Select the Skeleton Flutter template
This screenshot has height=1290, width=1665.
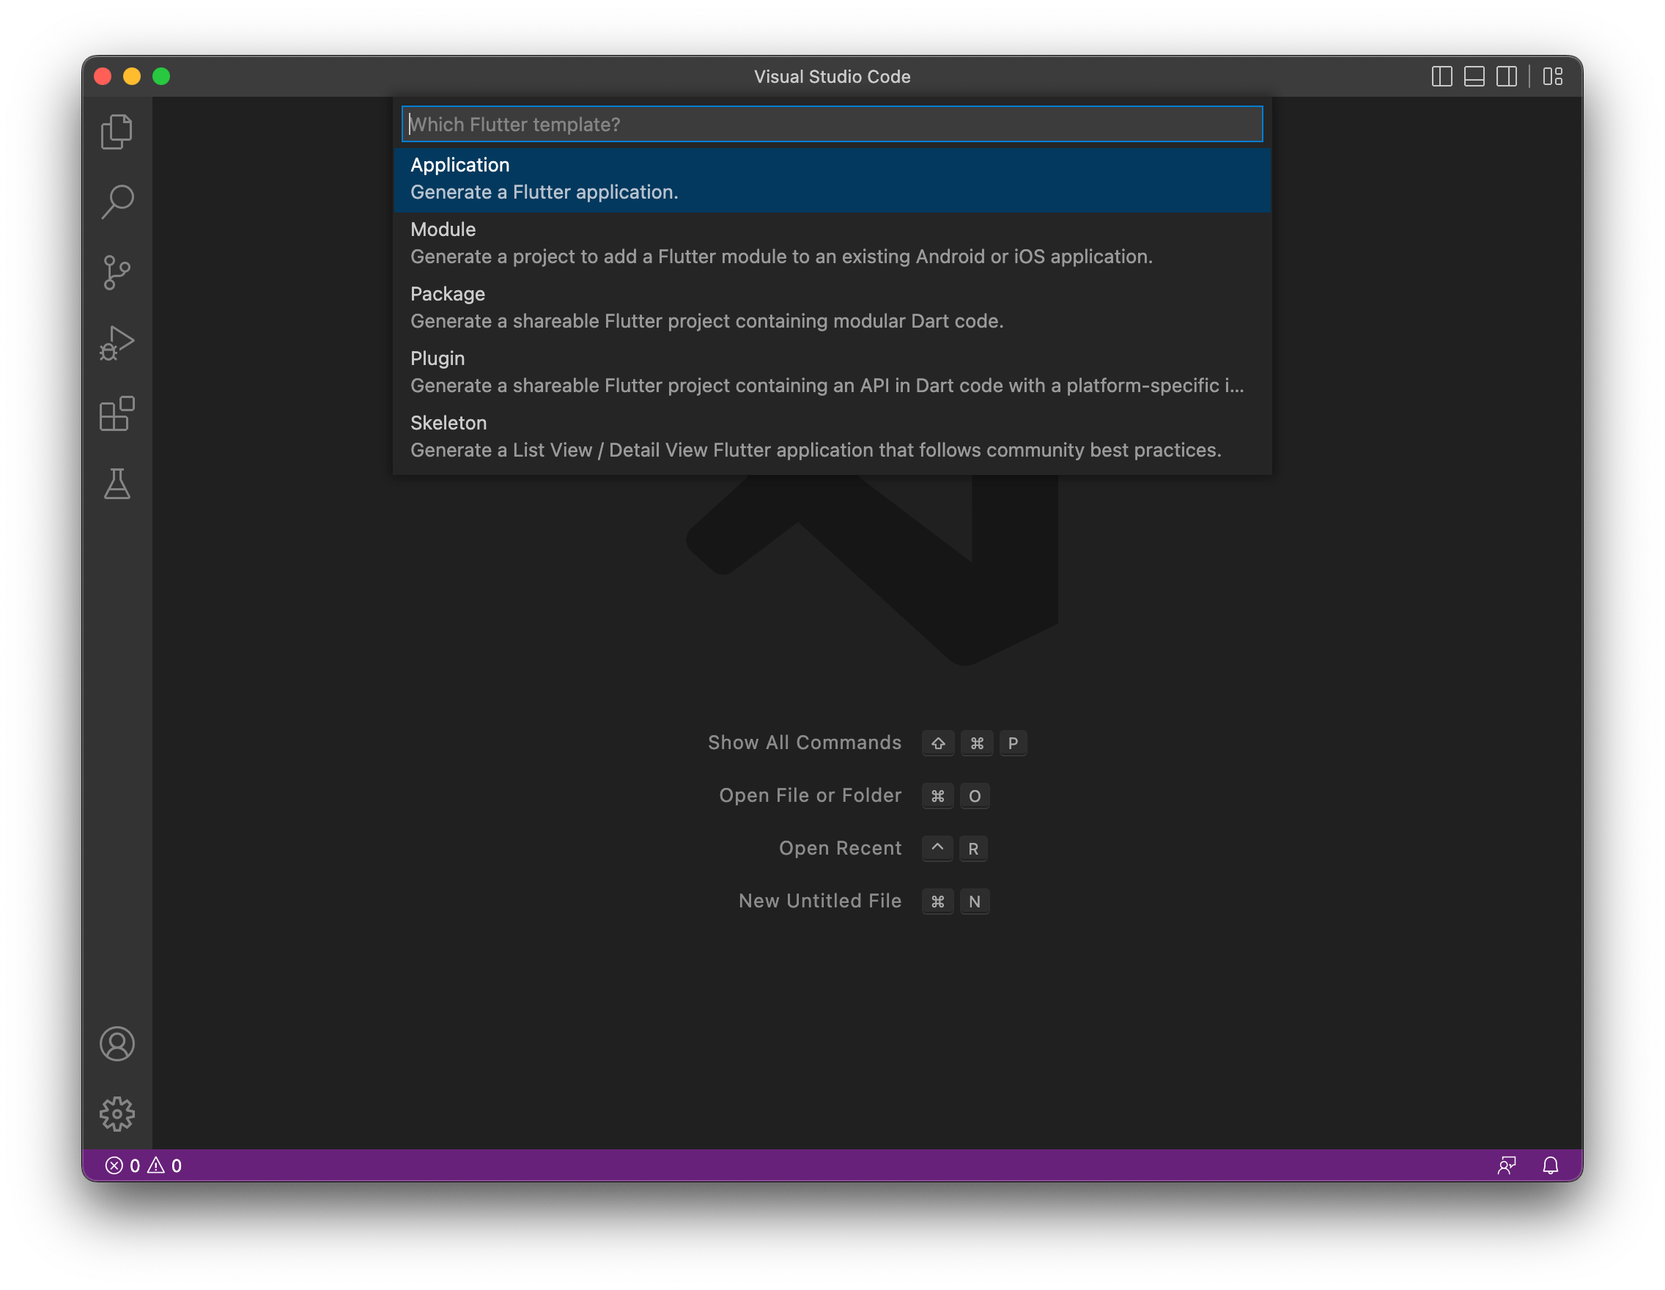pos(831,435)
